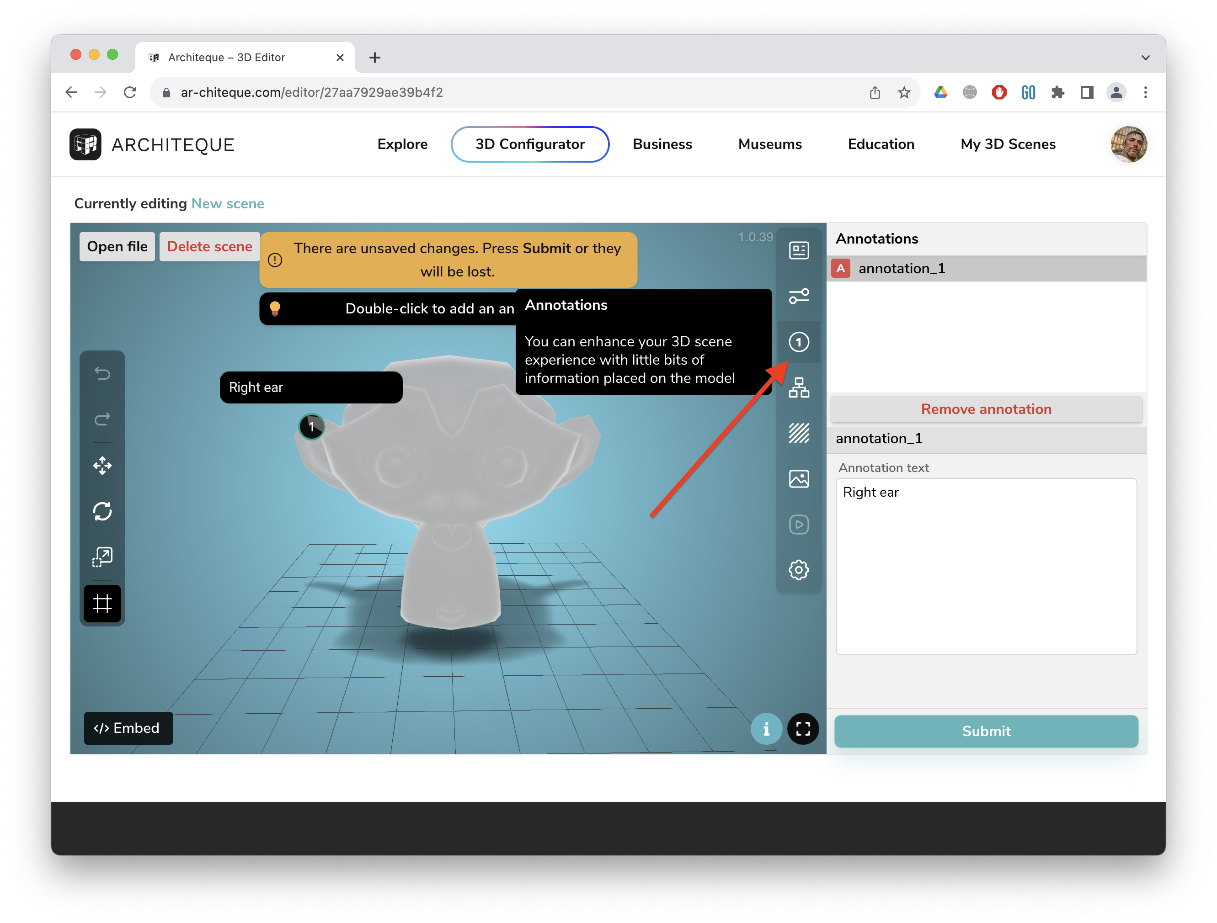Click the Undo arrow icon

102,374
